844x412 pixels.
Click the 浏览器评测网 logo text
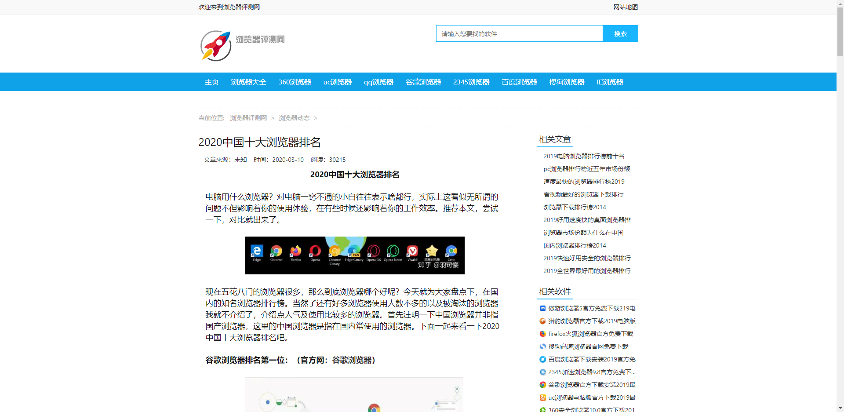coord(260,40)
